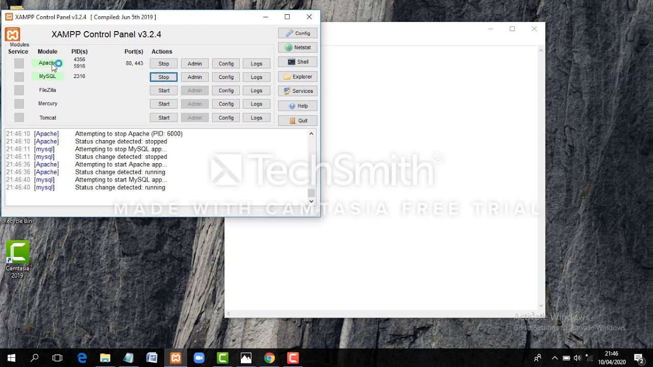
Task: Open Logs for the Mercury row
Action: click(x=257, y=104)
